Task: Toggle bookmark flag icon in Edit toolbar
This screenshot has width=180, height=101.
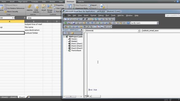Action: click(102, 19)
